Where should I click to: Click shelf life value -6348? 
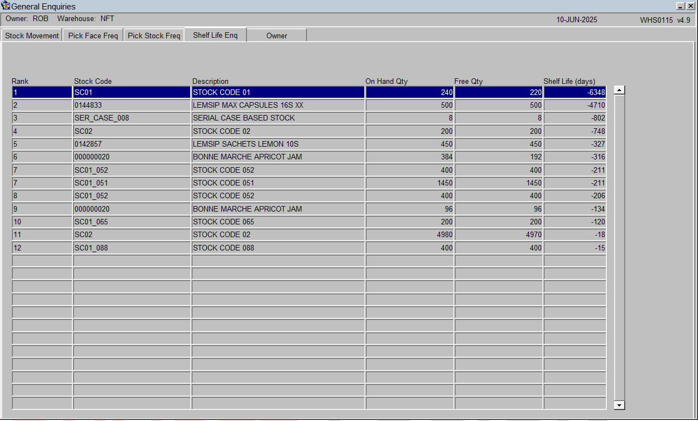pos(575,92)
